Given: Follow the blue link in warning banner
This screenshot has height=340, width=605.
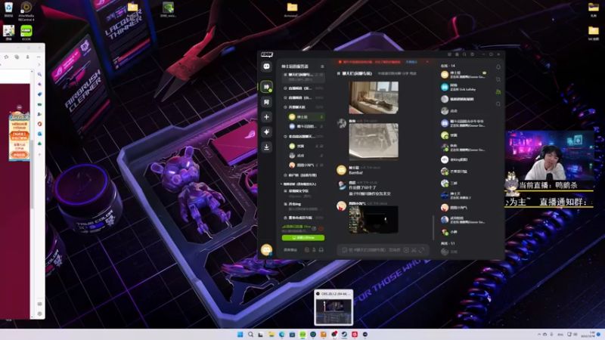Looking at the screenshot, I should [411, 62].
